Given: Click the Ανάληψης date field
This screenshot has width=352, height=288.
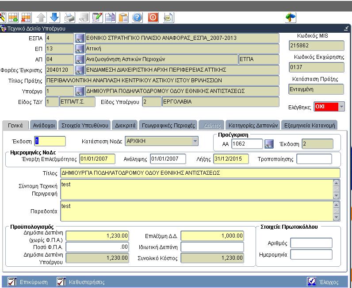Looking at the screenshot, I should 168,159.
